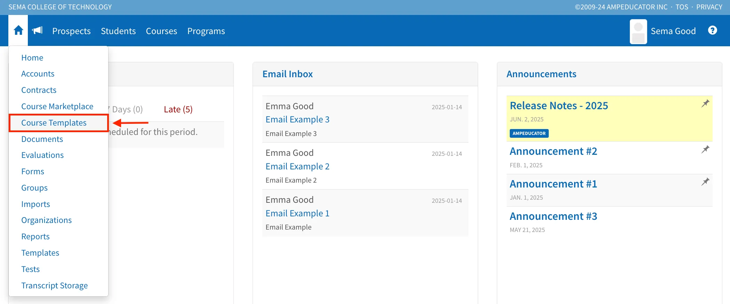This screenshot has height=304, width=730.
Task: Select Imports in the dropdown menu
Action: click(x=35, y=204)
